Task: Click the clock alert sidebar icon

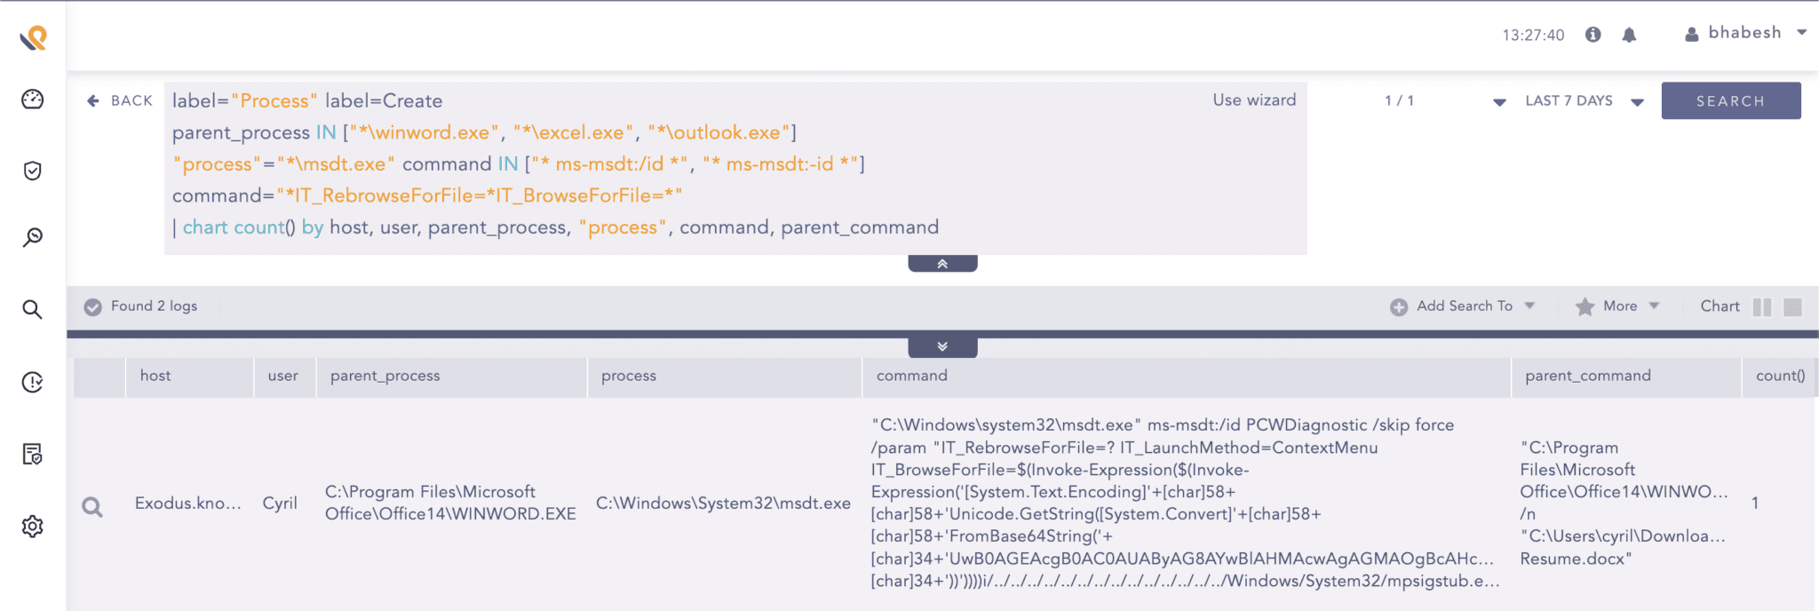Action: click(33, 382)
